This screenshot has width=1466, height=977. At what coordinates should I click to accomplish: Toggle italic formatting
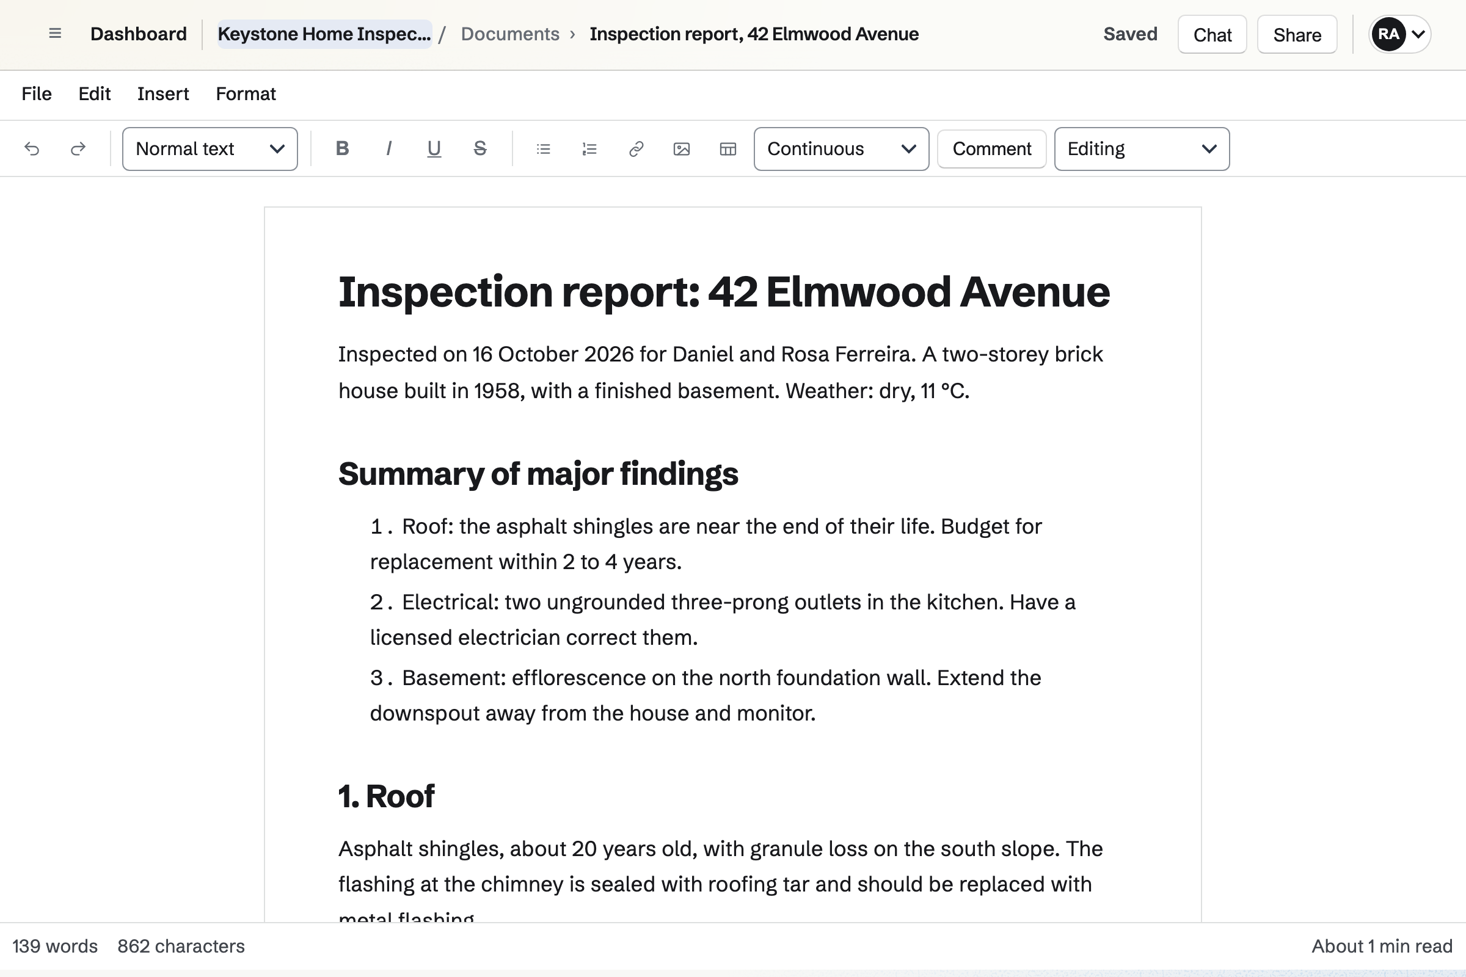[388, 149]
